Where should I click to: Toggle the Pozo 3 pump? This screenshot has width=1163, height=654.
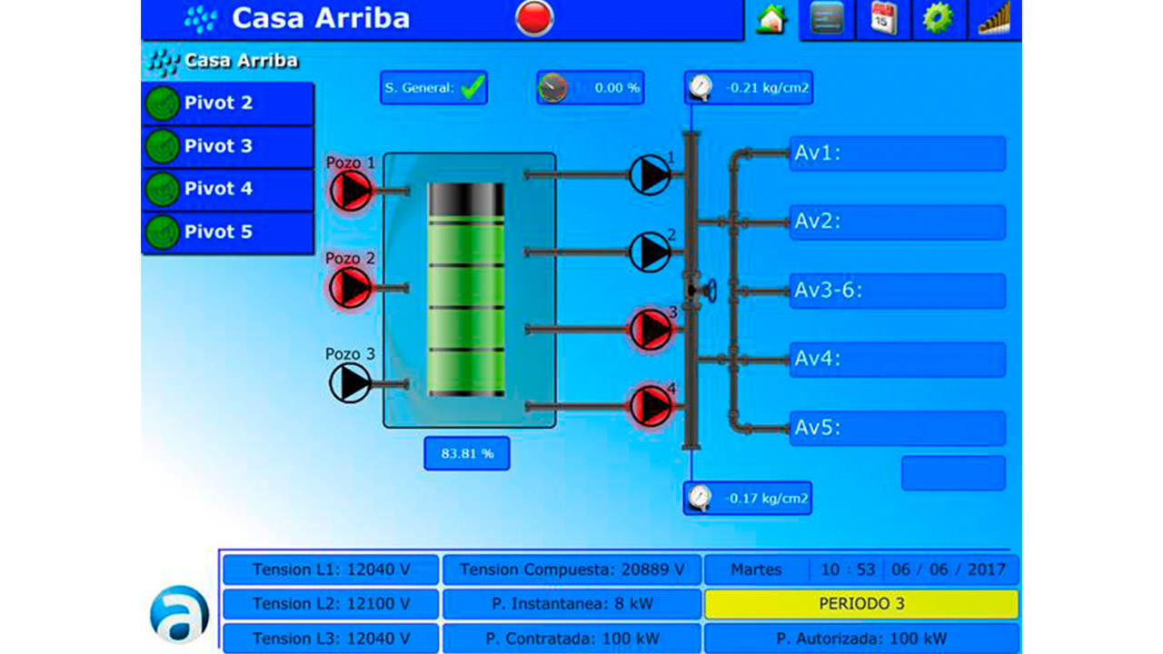point(350,382)
